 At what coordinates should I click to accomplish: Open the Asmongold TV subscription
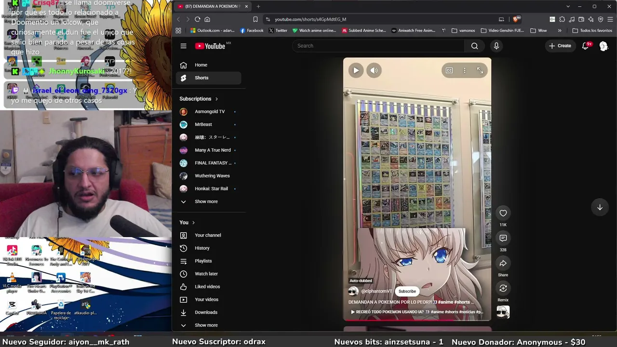[208, 111]
